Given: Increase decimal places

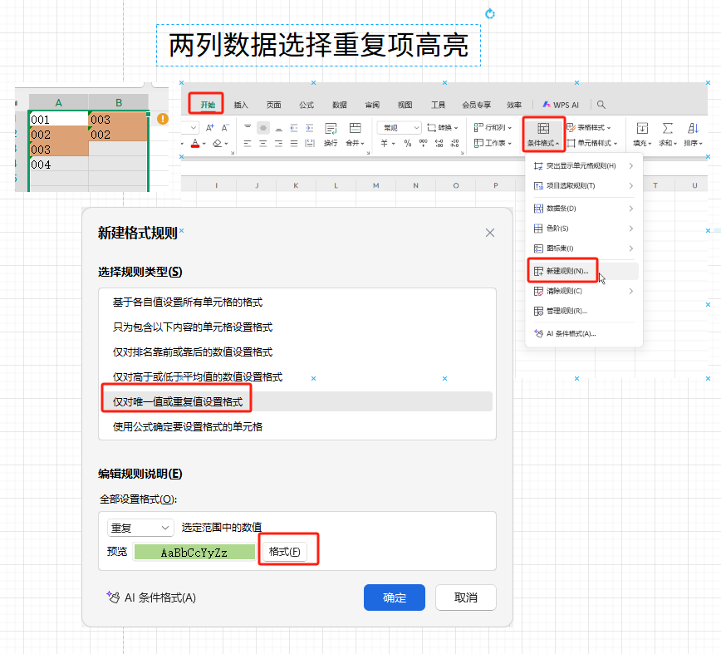Looking at the screenshot, I should (x=439, y=144).
